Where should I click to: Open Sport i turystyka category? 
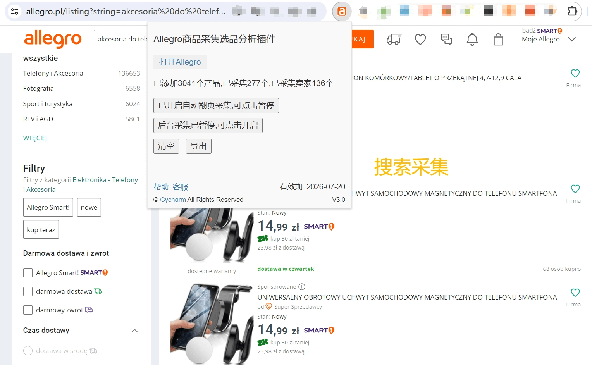click(x=48, y=104)
